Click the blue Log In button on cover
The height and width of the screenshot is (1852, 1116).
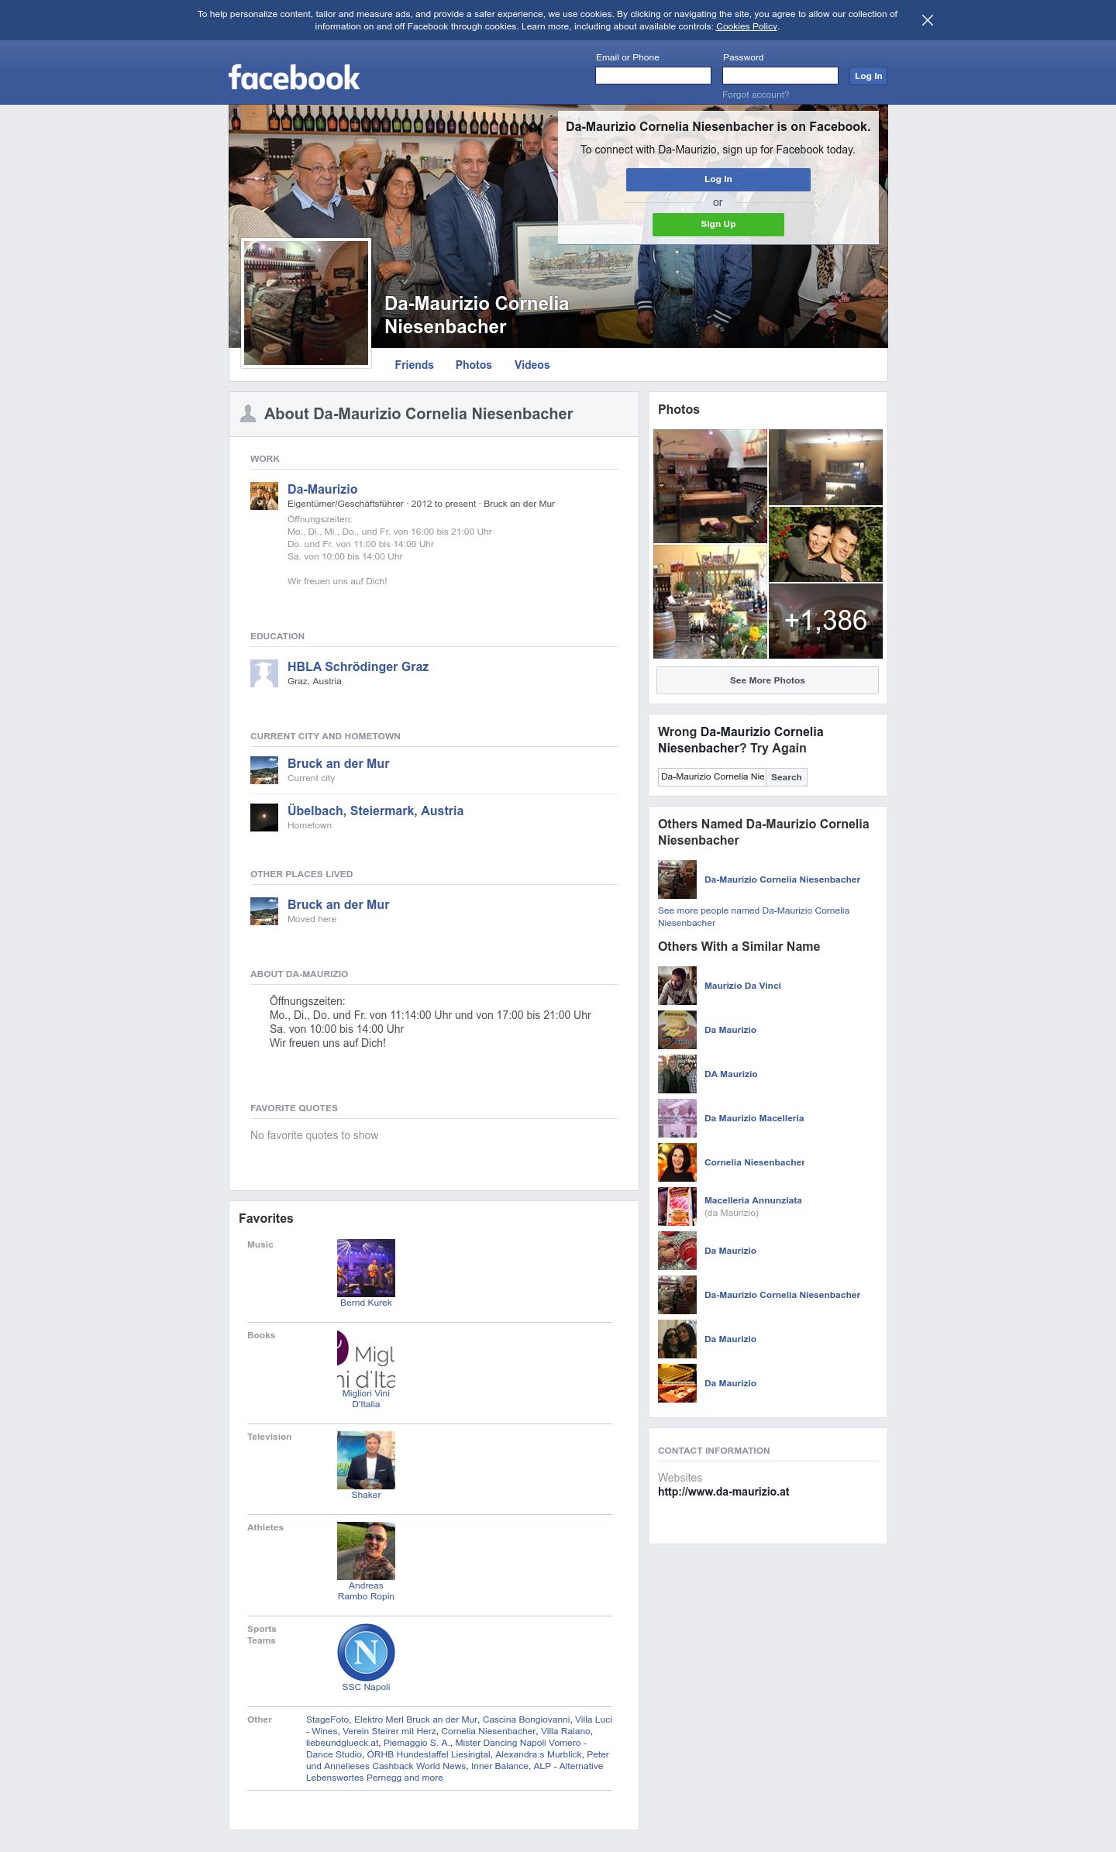[x=718, y=179]
